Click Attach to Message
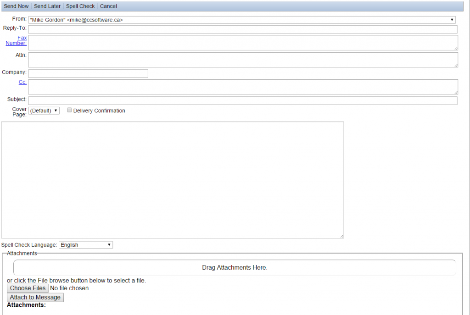 [35, 297]
